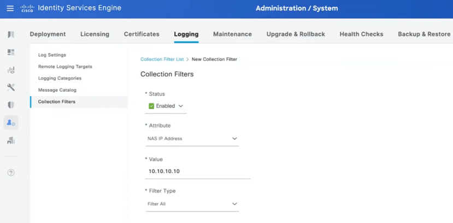Open Message Catalog
Viewport: 453px width, 223px height.
[57, 90]
